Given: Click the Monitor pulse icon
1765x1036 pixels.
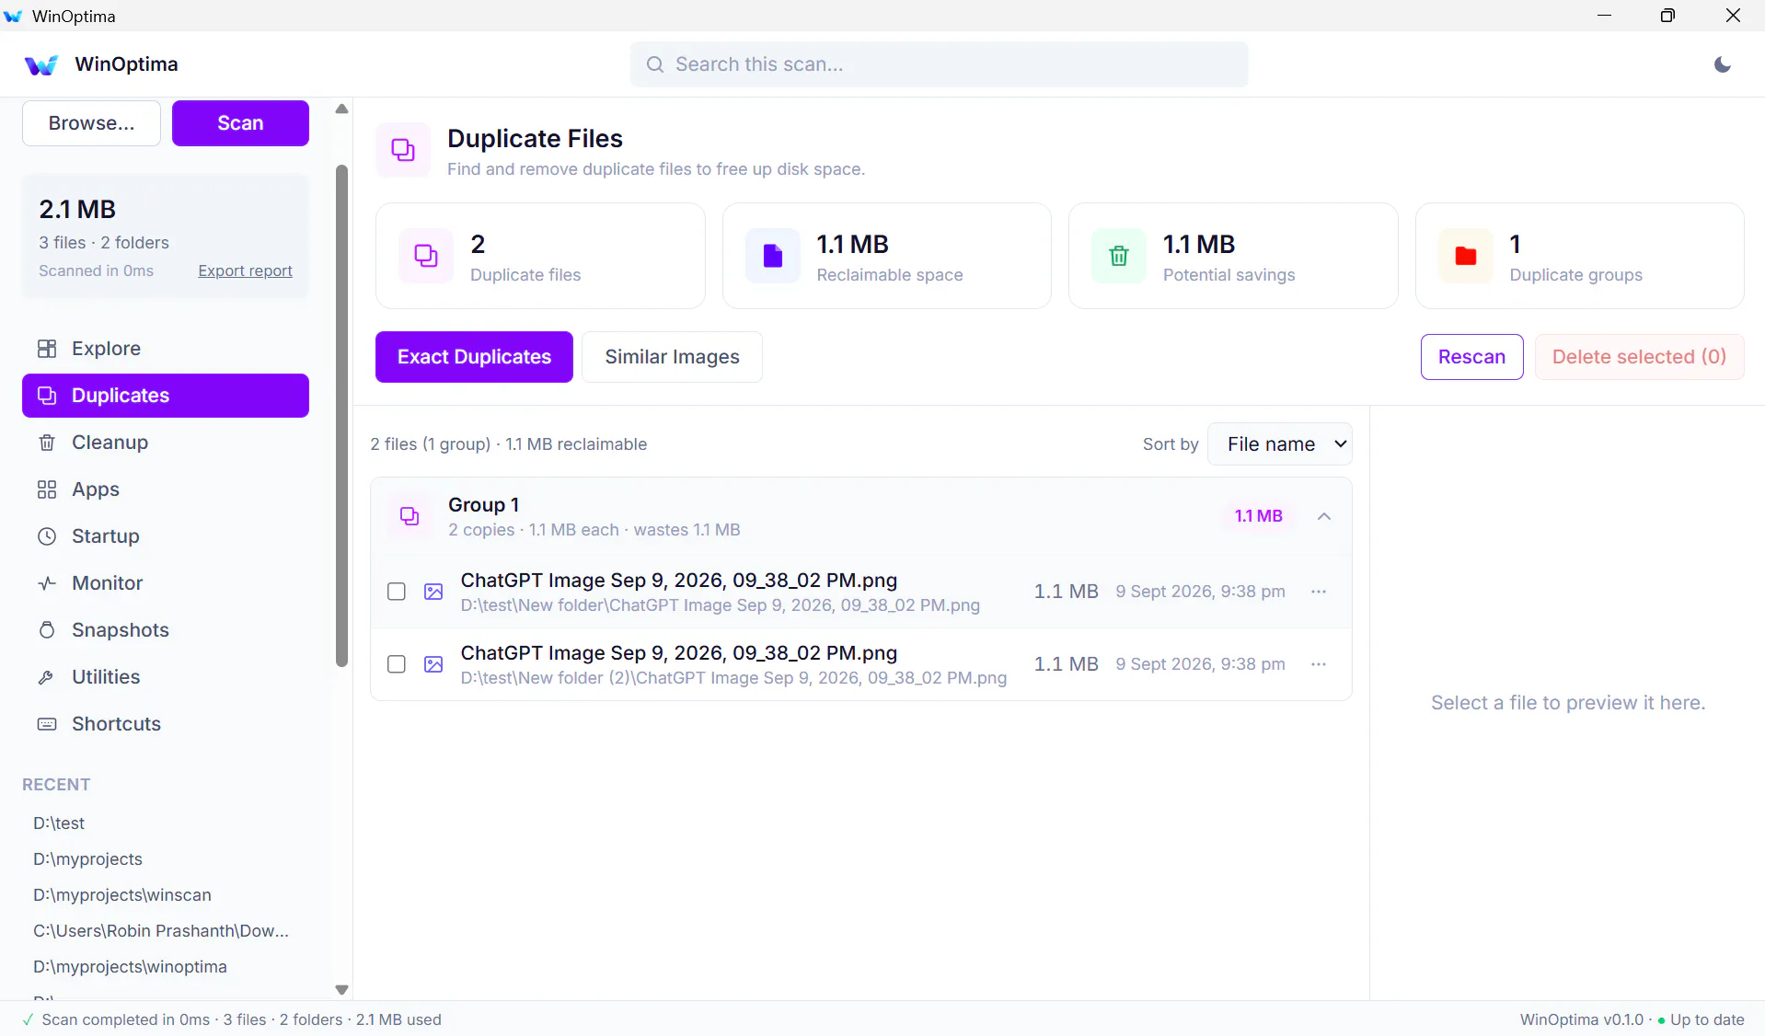Looking at the screenshot, I should click(x=47, y=583).
